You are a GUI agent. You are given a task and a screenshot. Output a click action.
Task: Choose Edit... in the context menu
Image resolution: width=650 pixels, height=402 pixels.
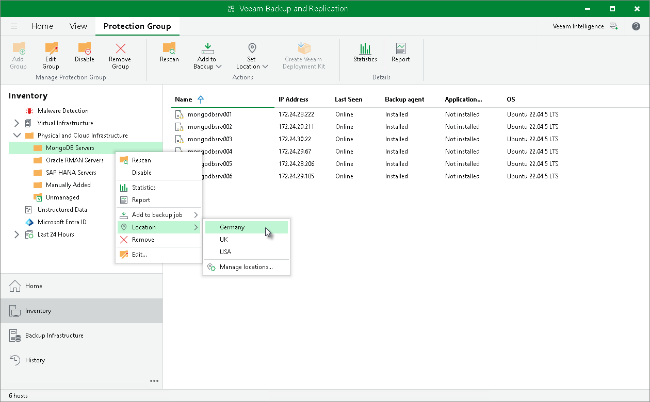point(159,255)
